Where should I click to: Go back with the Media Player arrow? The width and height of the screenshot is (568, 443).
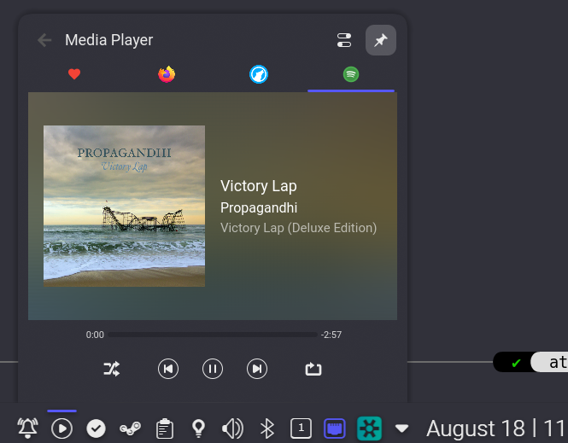point(44,40)
